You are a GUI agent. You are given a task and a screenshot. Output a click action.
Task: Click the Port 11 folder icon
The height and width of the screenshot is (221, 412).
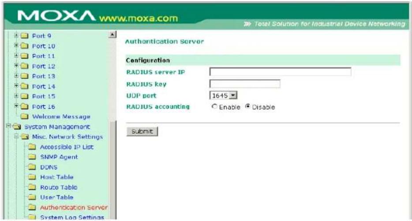tap(24, 56)
